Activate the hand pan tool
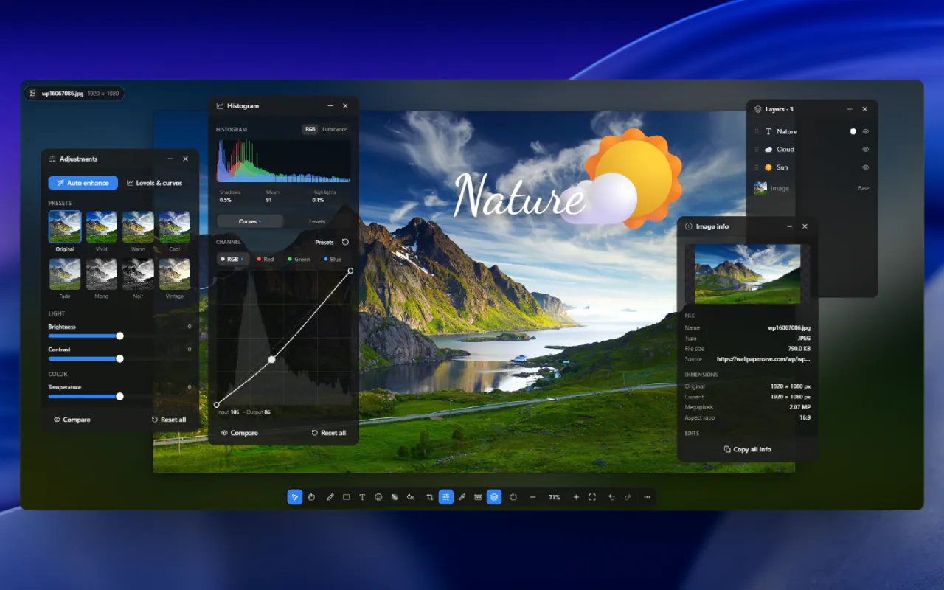The width and height of the screenshot is (944, 590). [311, 497]
